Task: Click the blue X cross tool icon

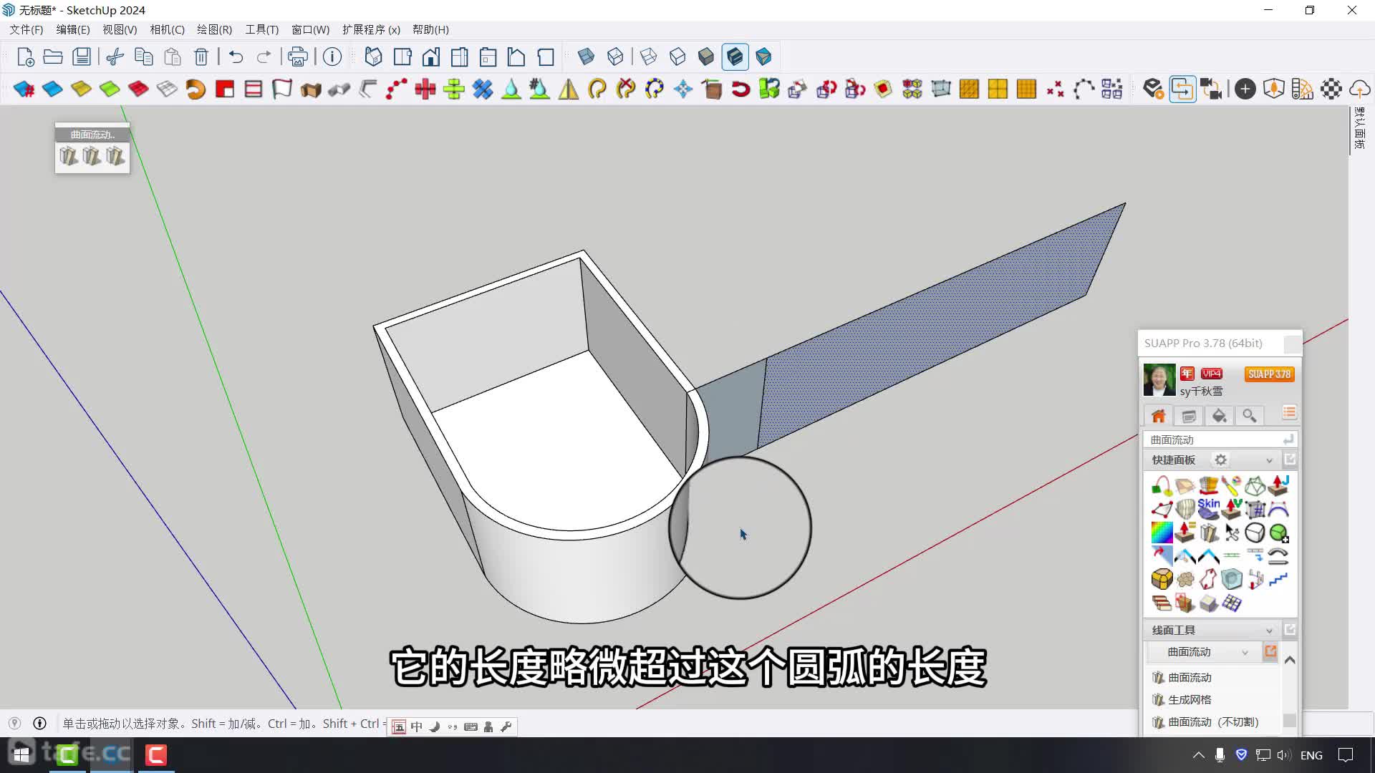Action: pos(482,89)
